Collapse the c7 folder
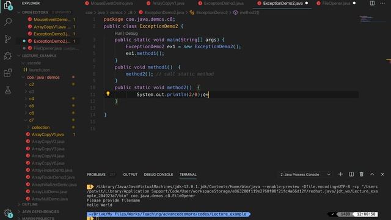This screenshot has width=391, height=220. click(31, 120)
